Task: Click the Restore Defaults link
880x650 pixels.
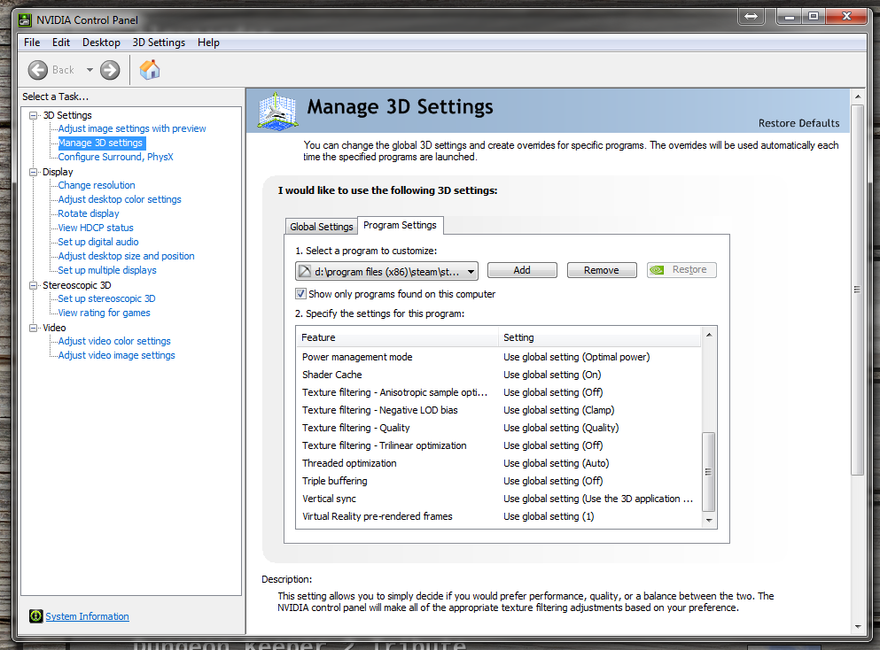Action: [798, 123]
